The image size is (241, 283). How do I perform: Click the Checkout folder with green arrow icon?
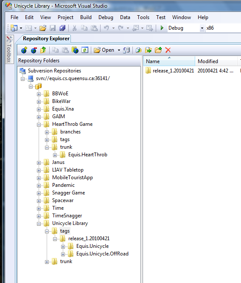tap(148, 50)
